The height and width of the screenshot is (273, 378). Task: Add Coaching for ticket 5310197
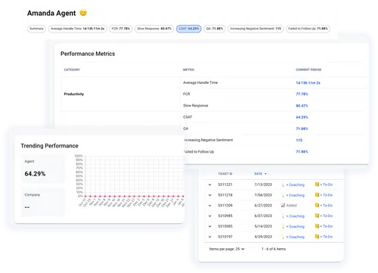(296, 237)
